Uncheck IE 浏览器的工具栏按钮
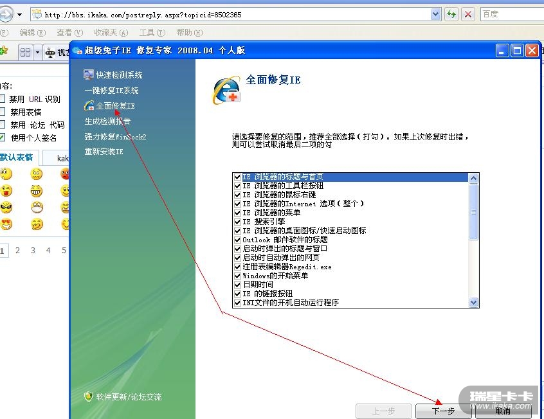 tap(238, 186)
